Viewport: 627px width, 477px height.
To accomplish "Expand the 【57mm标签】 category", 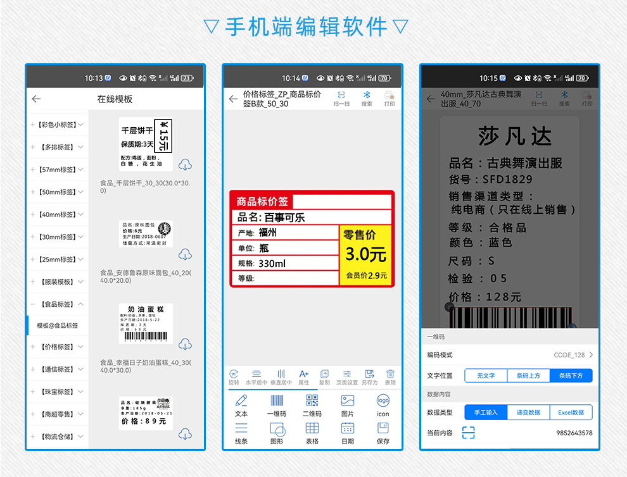I will 58,170.
